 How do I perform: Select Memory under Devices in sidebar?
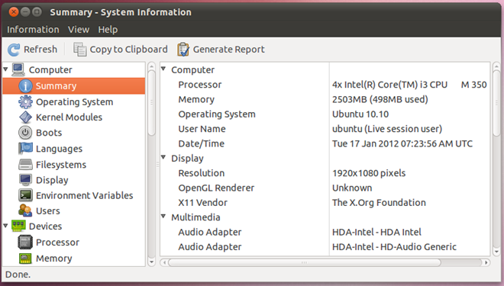54,259
